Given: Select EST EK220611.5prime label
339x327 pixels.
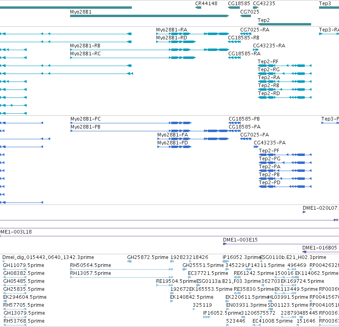Looking at the screenshot, I should (x=247, y=298).
